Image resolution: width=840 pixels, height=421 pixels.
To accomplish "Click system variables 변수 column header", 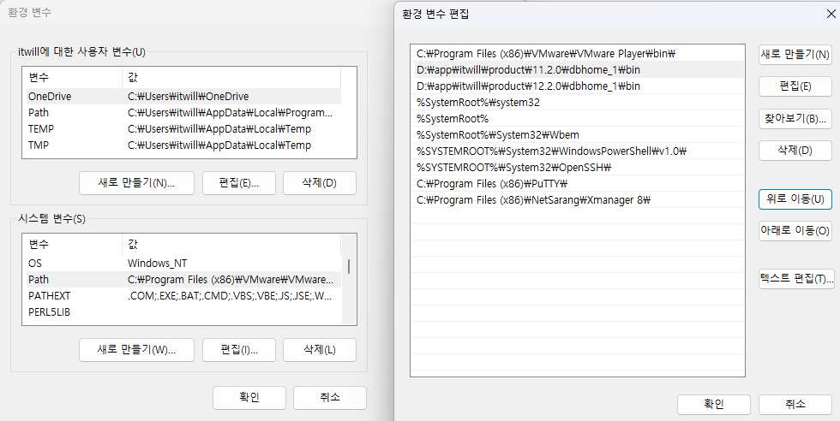I will pos(74,245).
